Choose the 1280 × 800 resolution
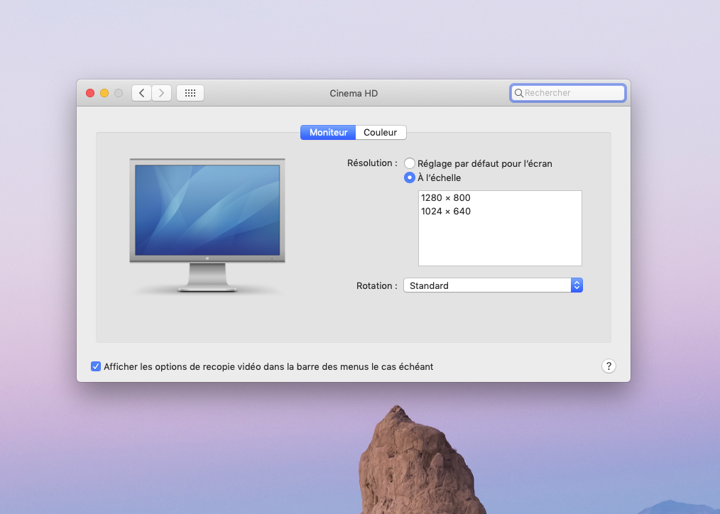 click(500, 198)
